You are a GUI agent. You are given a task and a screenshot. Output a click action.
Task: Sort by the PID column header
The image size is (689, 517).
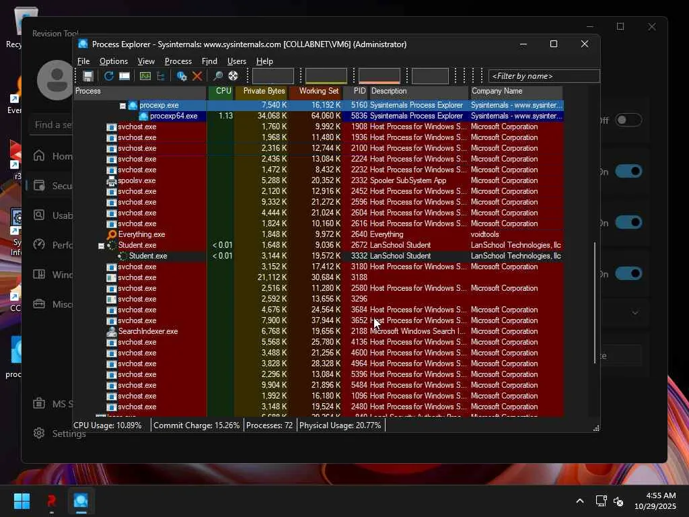click(355, 91)
